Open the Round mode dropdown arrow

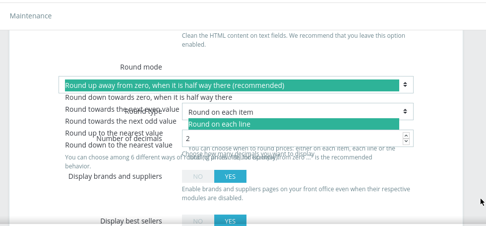click(405, 84)
